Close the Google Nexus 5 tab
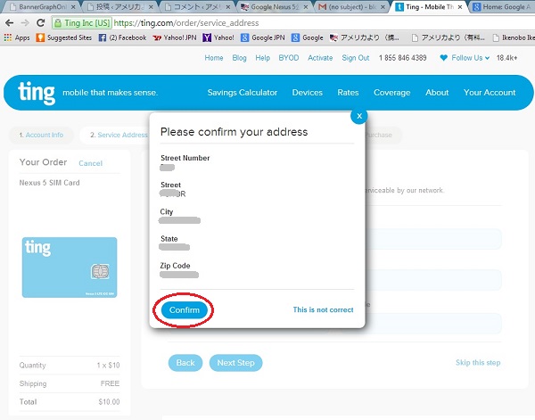The width and height of the screenshot is (535, 420). coord(305,7)
